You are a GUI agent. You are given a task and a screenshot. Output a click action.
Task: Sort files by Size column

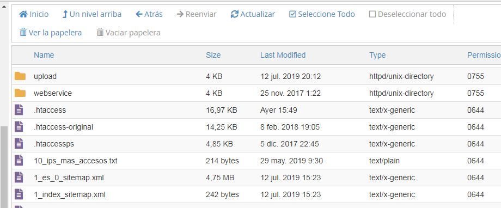[x=213, y=55]
